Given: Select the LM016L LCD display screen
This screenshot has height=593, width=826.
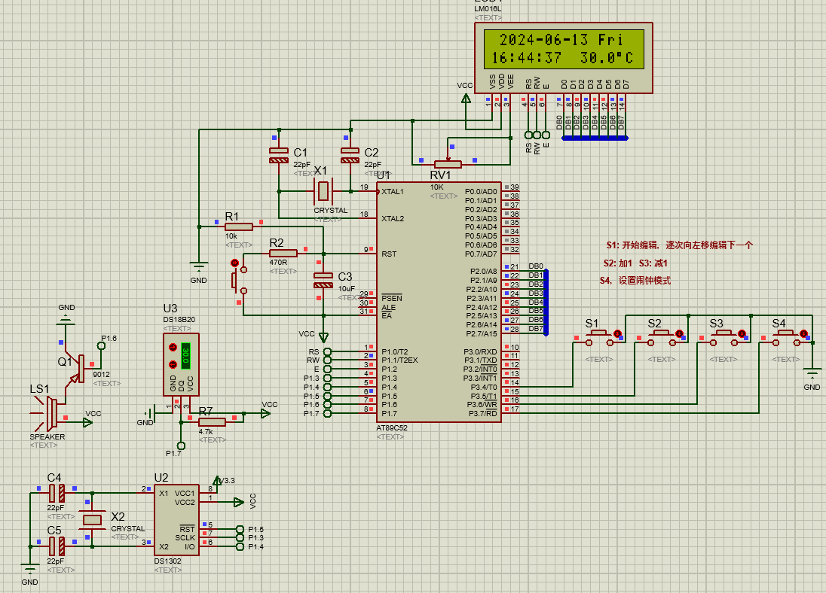Looking at the screenshot, I should 564,49.
